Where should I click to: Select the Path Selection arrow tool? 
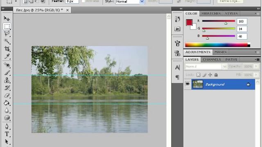pos(7,142)
